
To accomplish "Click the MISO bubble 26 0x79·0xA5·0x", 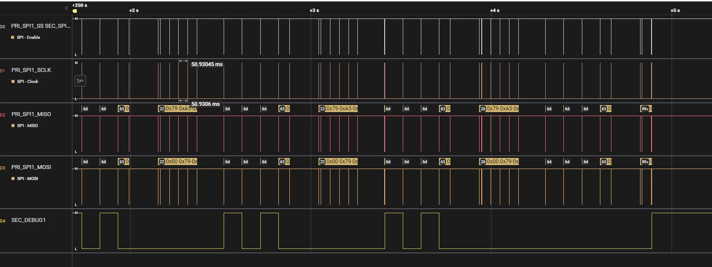I will tap(499, 109).
